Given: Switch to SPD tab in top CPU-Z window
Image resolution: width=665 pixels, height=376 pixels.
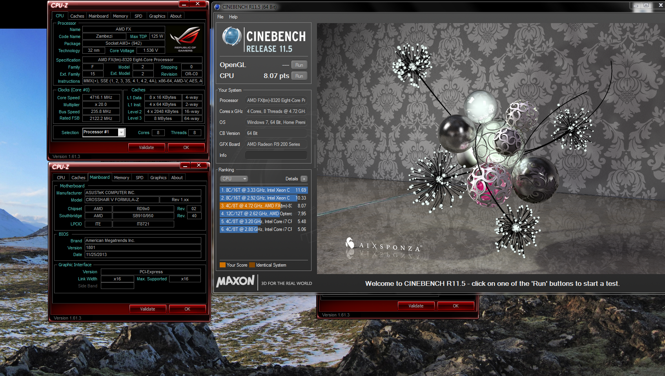Looking at the screenshot, I should pos(138,16).
